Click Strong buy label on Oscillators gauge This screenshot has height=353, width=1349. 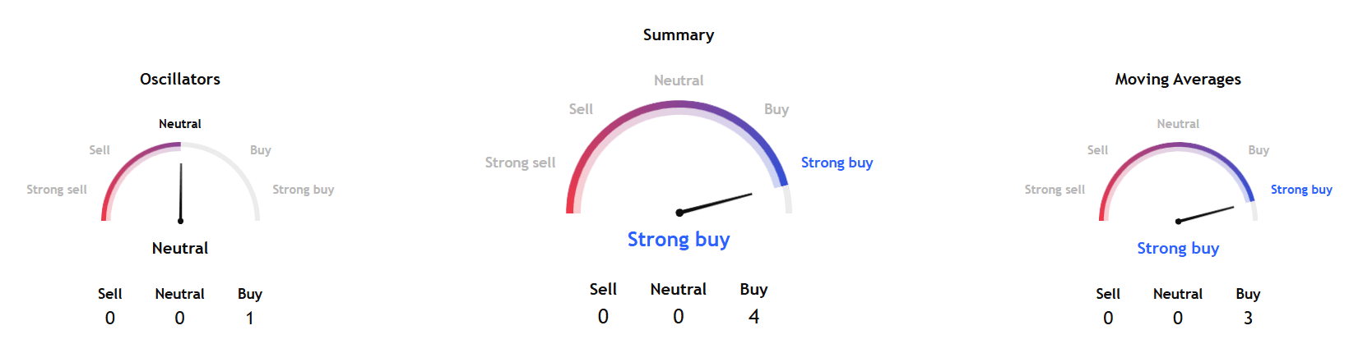pyautogui.click(x=303, y=190)
